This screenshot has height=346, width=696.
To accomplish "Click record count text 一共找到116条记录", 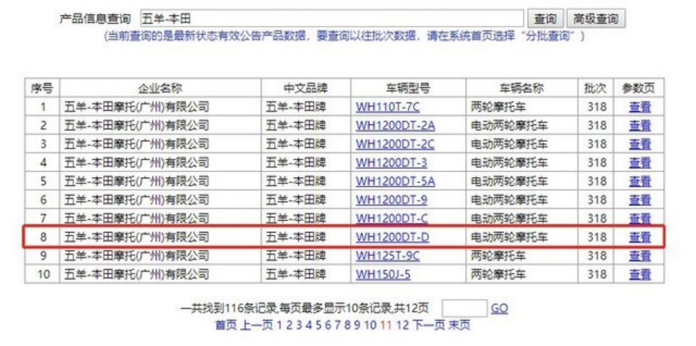I will (229, 308).
